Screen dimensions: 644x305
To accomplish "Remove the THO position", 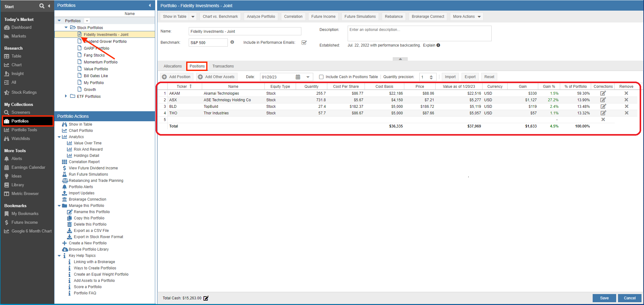I will [x=626, y=113].
